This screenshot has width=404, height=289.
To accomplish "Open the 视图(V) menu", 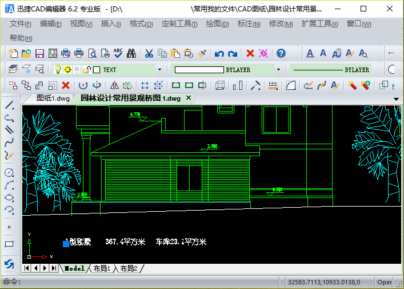I will (x=81, y=23).
